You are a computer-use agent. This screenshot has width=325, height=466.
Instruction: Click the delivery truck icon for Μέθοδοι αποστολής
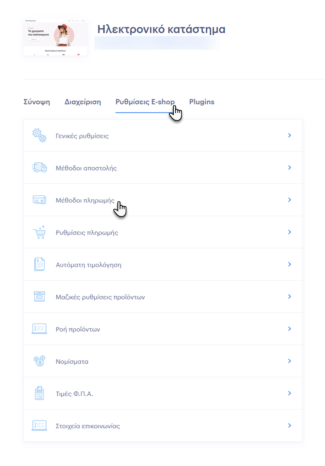39,168
